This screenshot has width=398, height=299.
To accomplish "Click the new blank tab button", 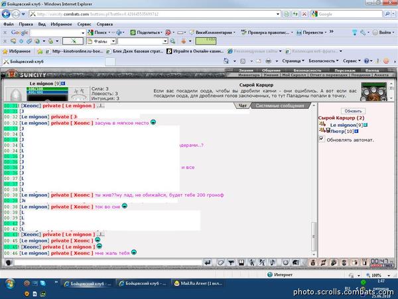I will pos(110,61).
